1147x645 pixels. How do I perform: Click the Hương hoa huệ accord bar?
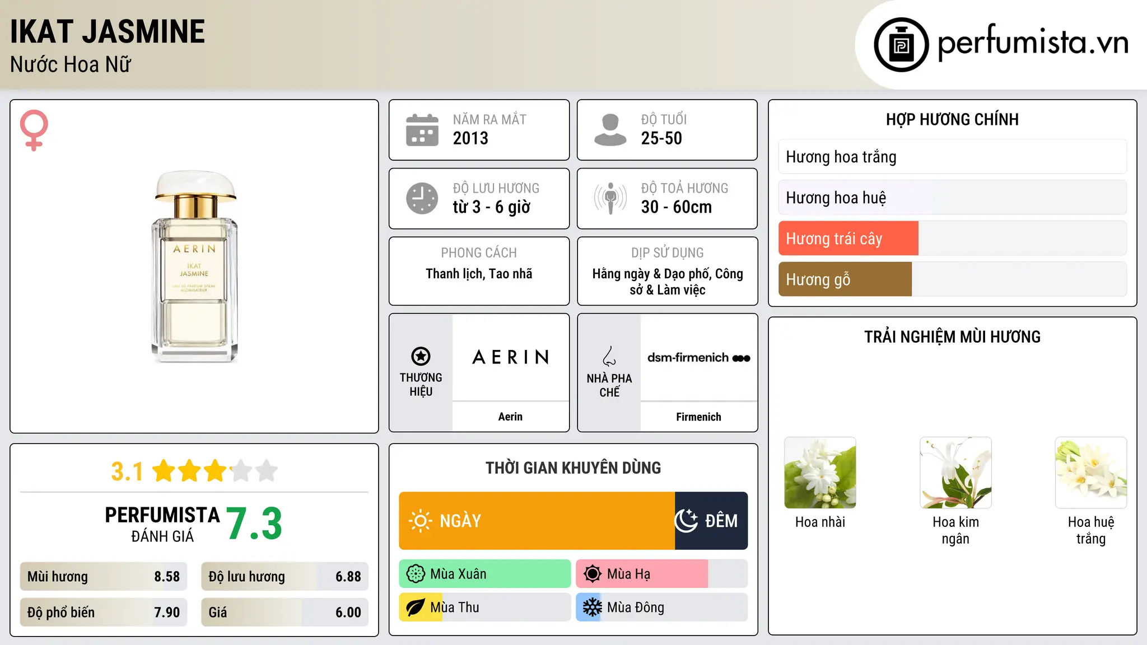point(953,198)
